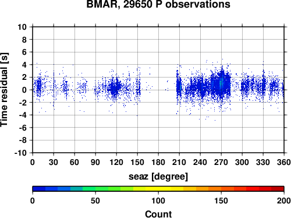Click the Time residual y-axis label
The image size is (291, 218).
pyautogui.click(x=4, y=90)
